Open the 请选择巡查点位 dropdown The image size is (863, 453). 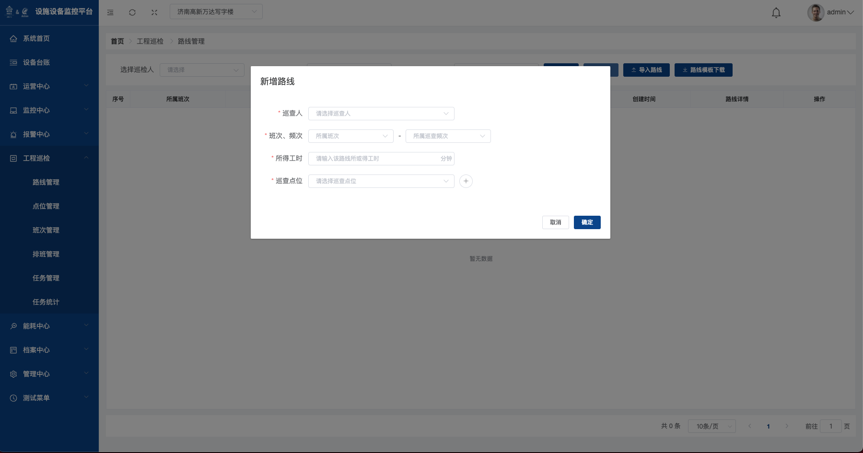coord(381,181)
